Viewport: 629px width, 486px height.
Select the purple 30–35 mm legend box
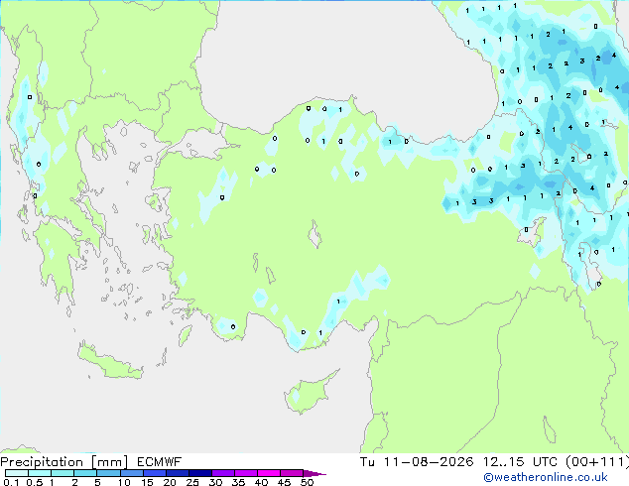click(x=222, y=473)
